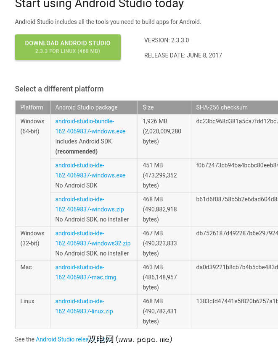
Task: Open the android-studio-ide windows.exe link
Action: 90,170
